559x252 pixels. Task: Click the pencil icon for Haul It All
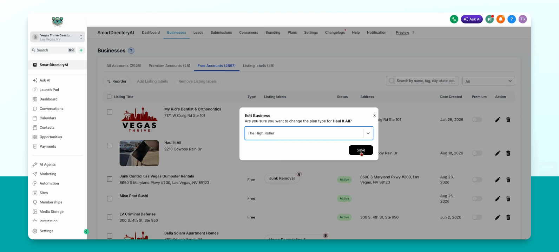pyautogui.click(x=498, y=153)
